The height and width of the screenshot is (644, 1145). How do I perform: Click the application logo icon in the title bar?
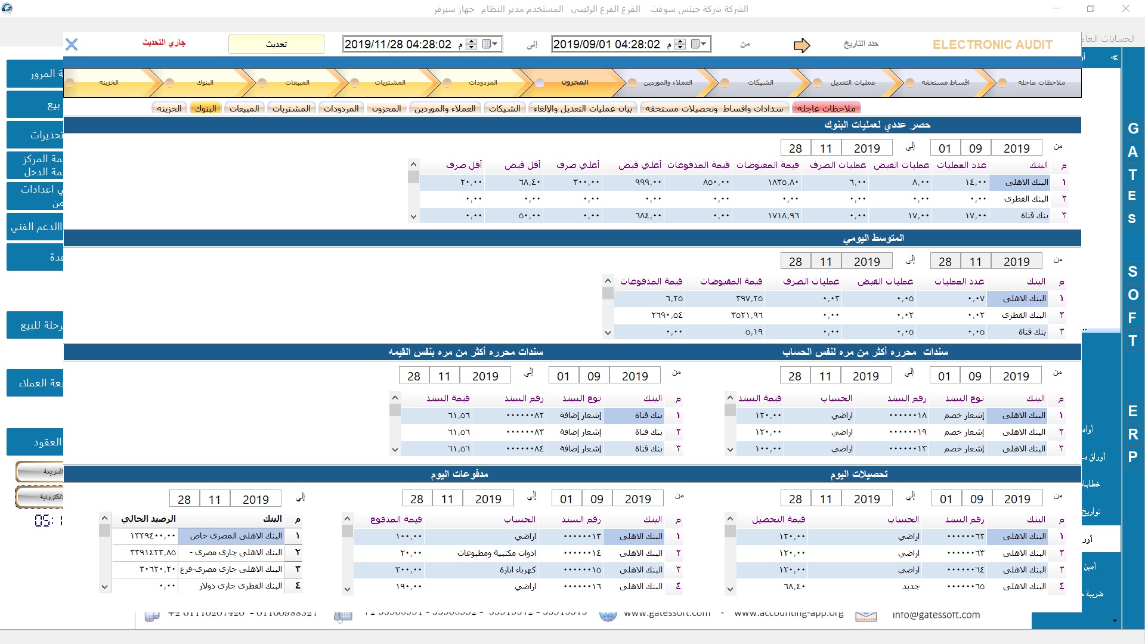coord(7,8)
